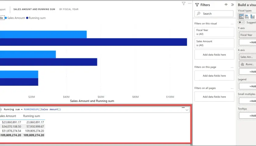Open ellipsis menu for Filters on this page
Image resolution: width=256 pixels, height=146 pixels.
click(x=232, y=67)
